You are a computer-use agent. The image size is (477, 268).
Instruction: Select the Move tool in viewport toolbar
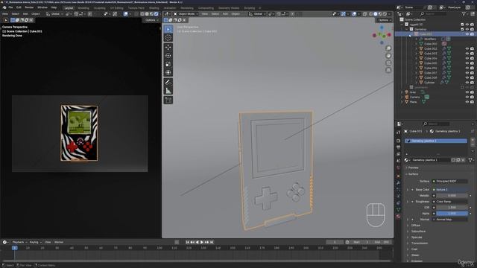point(168,48)
